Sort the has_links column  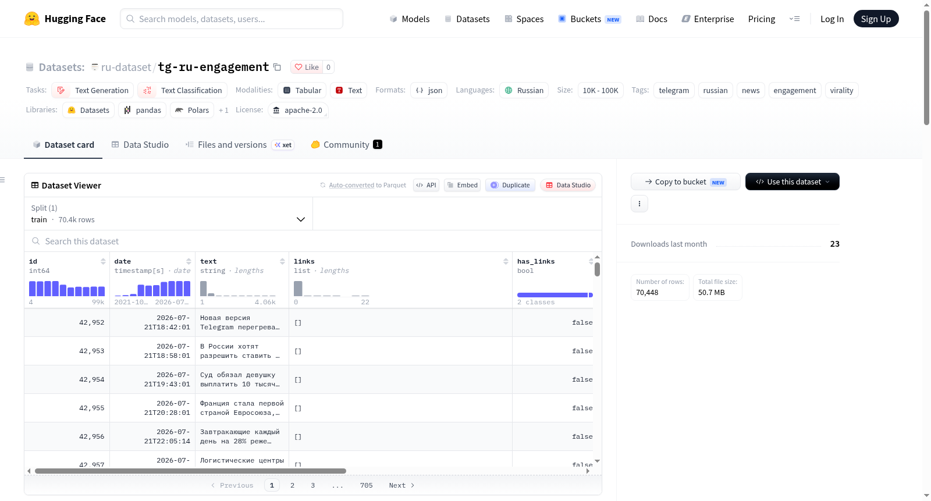coord(591,261)
